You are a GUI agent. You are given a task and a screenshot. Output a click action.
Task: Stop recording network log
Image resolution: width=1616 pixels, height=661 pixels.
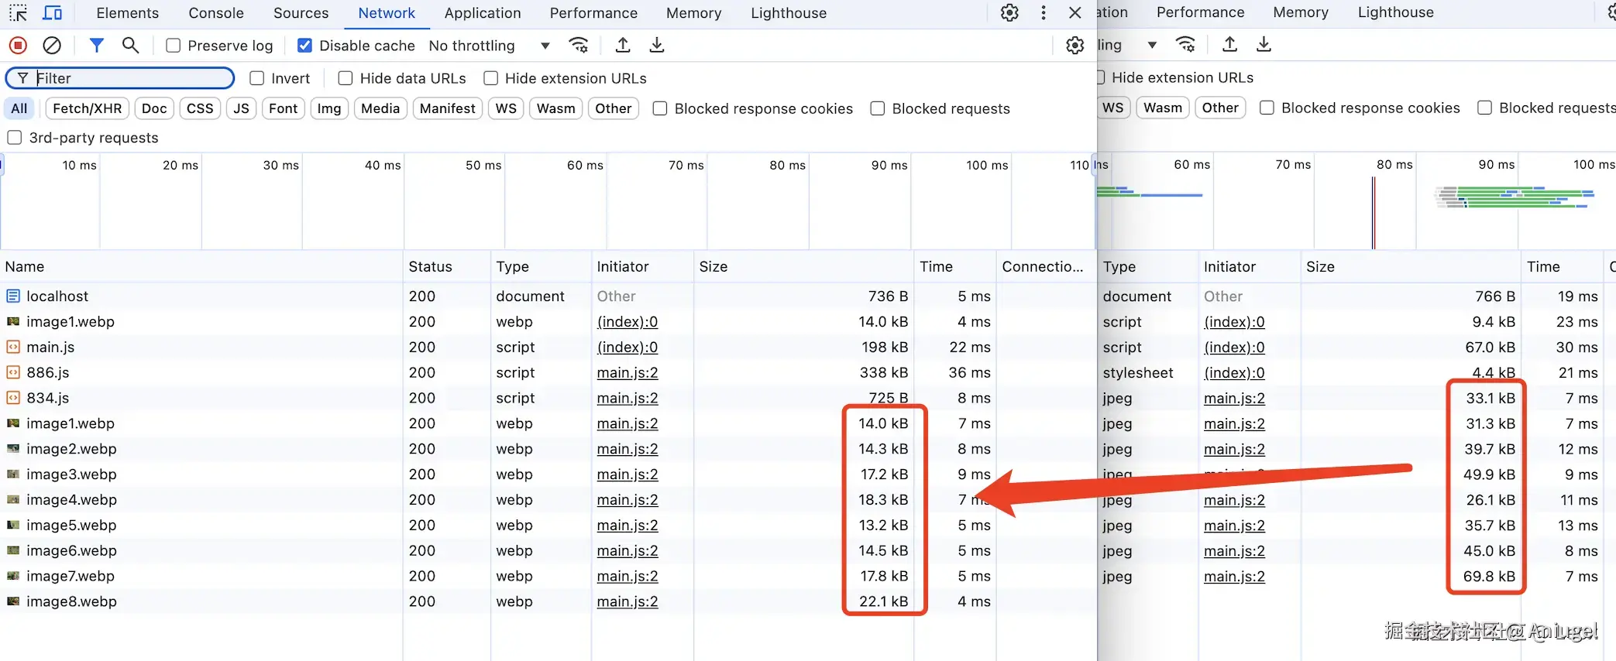tap(18, 46)
